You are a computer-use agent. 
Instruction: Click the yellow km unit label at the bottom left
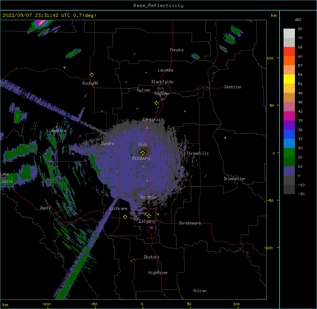pyautogui.click(x=6, y=305)
